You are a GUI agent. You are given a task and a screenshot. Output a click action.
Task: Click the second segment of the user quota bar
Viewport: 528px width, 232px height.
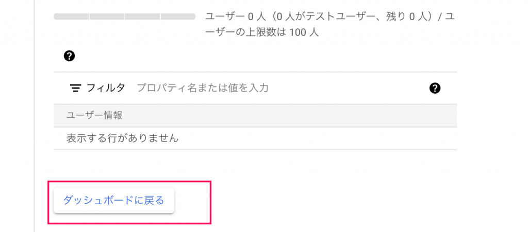coord(107,16)
